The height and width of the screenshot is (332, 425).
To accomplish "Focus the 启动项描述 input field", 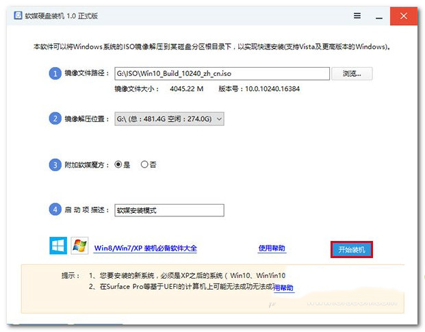I will pos(169,210).
